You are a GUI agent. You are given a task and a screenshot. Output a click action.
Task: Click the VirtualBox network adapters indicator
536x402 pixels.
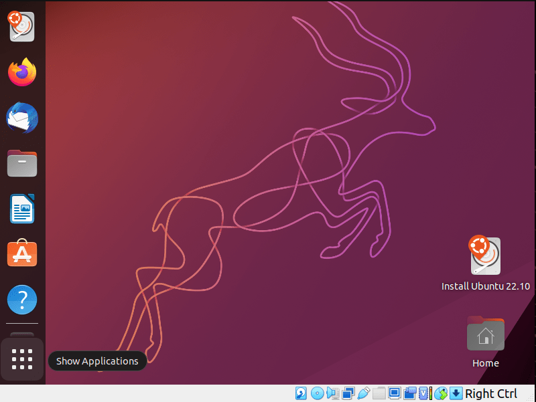click(x=348, y=393)
